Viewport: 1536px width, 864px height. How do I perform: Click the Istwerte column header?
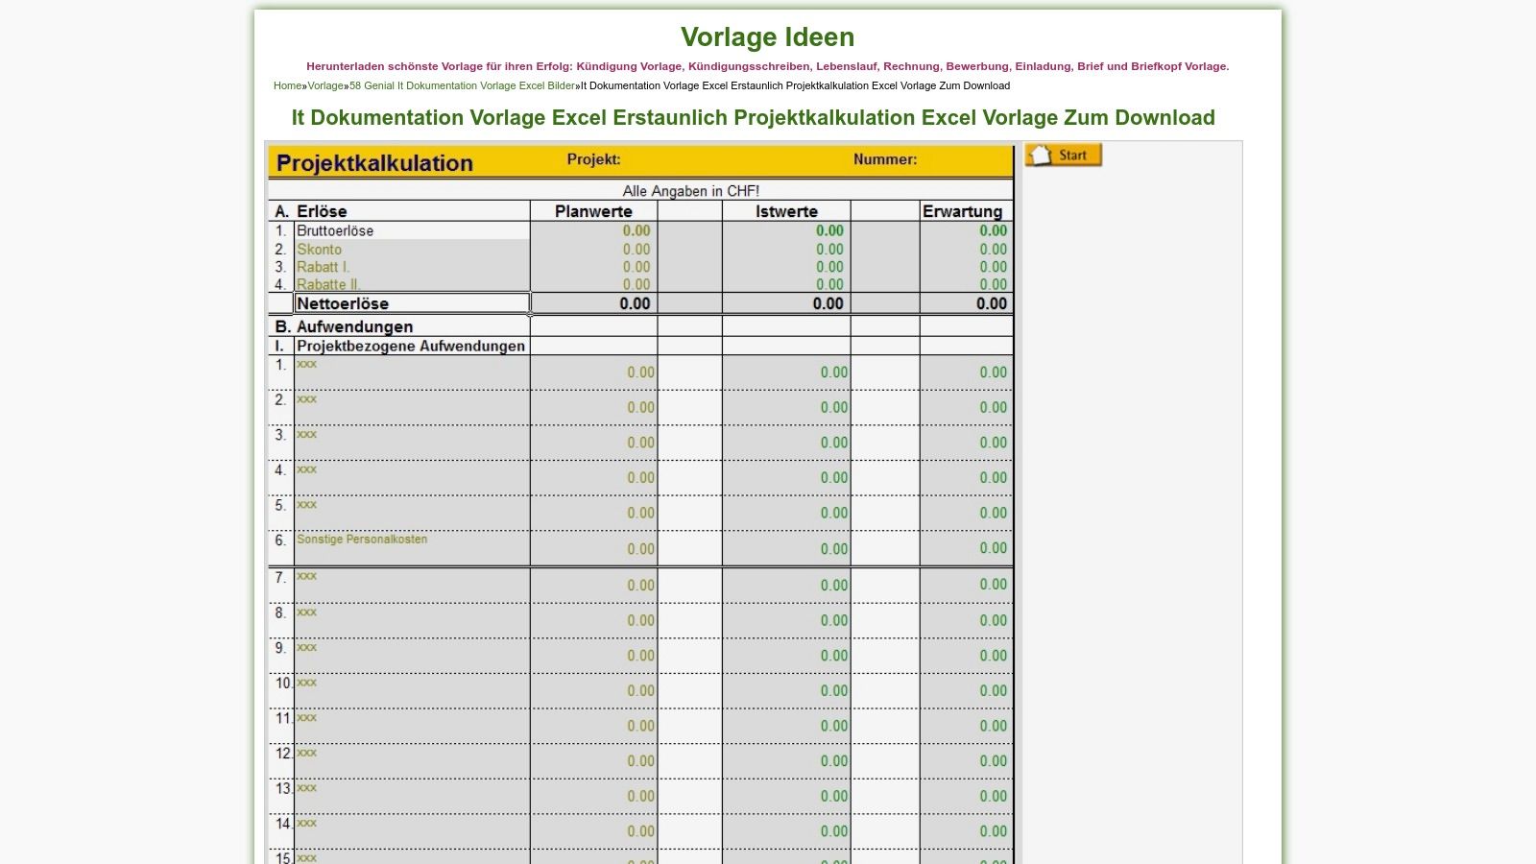pos(786,211)
